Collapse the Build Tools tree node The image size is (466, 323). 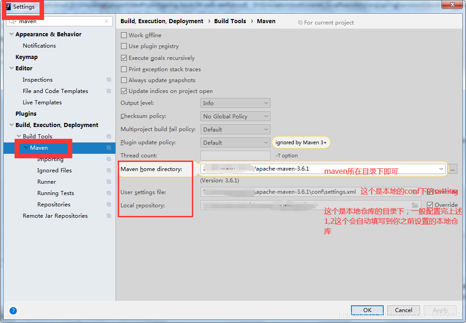tap(19, 136)
